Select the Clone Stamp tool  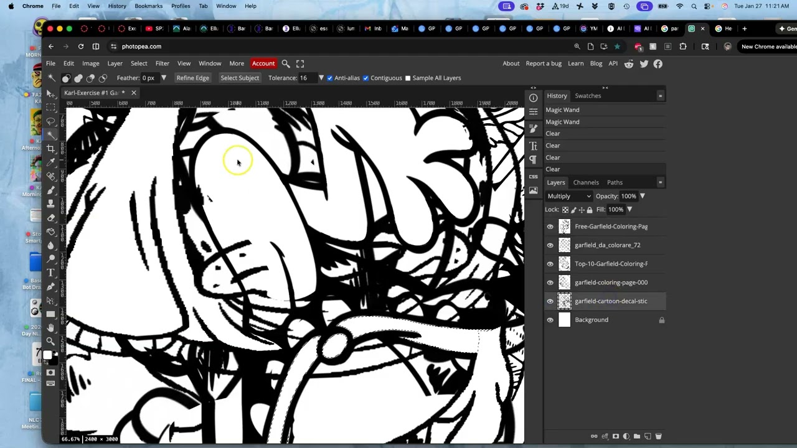(x=51, y=203)
